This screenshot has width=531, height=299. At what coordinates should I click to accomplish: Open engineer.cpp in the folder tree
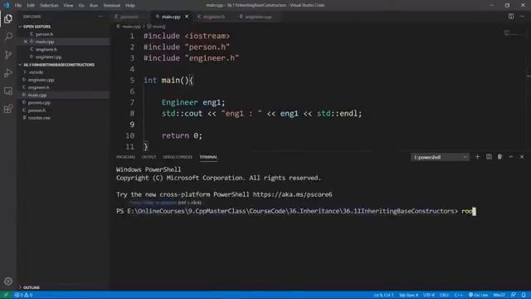41,80
